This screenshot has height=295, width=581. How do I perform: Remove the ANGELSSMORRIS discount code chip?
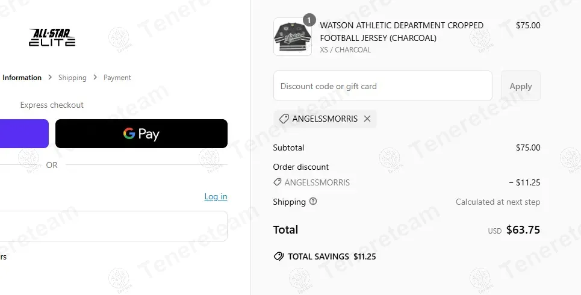tap(367, 119)
